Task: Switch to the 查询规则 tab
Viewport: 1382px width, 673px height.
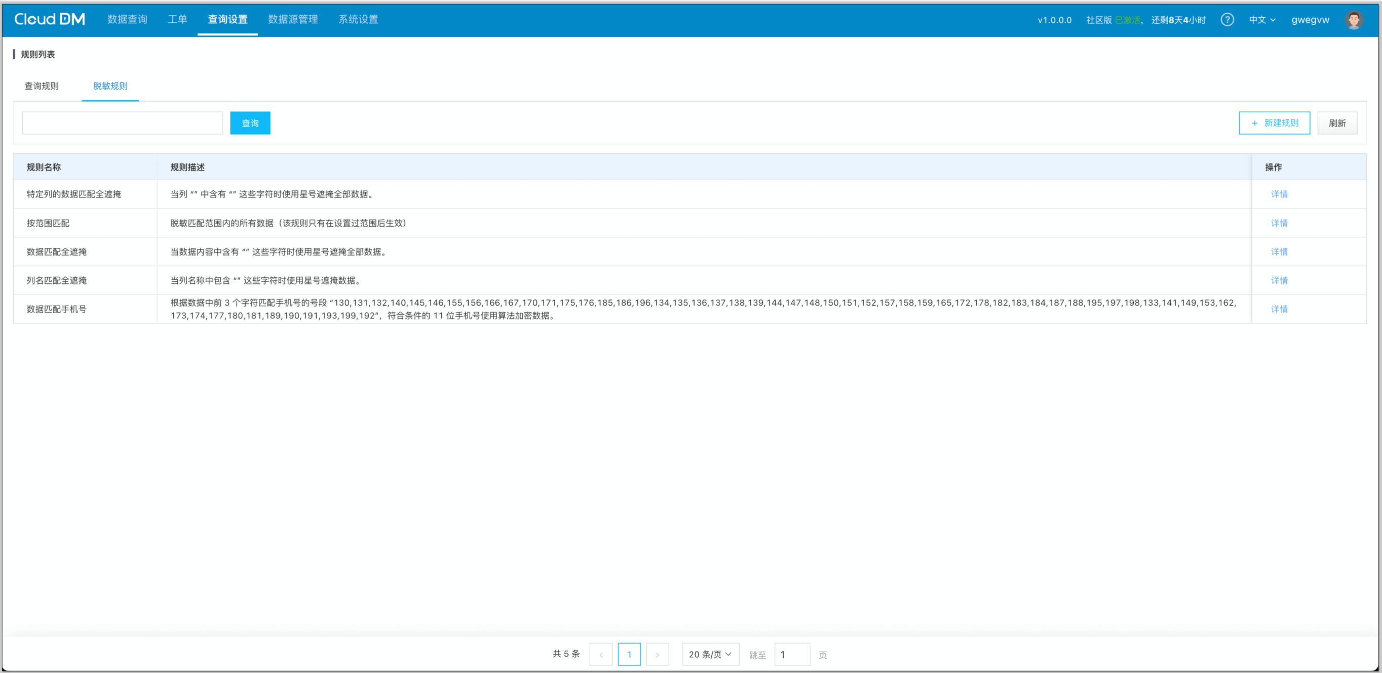Action: click(x=42, y=86)
